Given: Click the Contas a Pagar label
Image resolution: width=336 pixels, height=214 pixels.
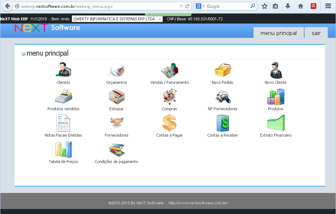Looking at the screenshot, I should tap(169, 135).
